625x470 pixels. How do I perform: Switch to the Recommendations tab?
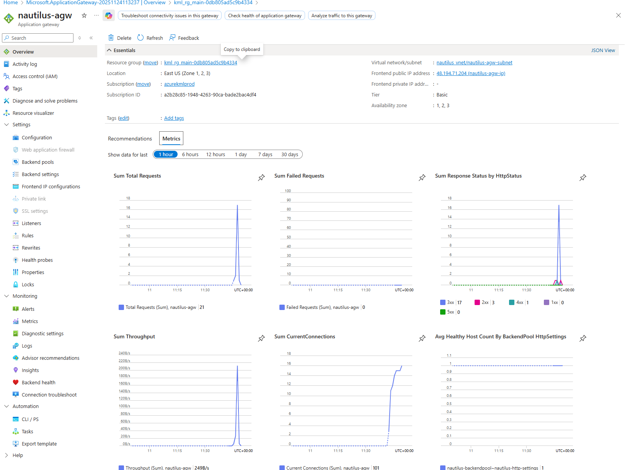click(x=130, y=139)
